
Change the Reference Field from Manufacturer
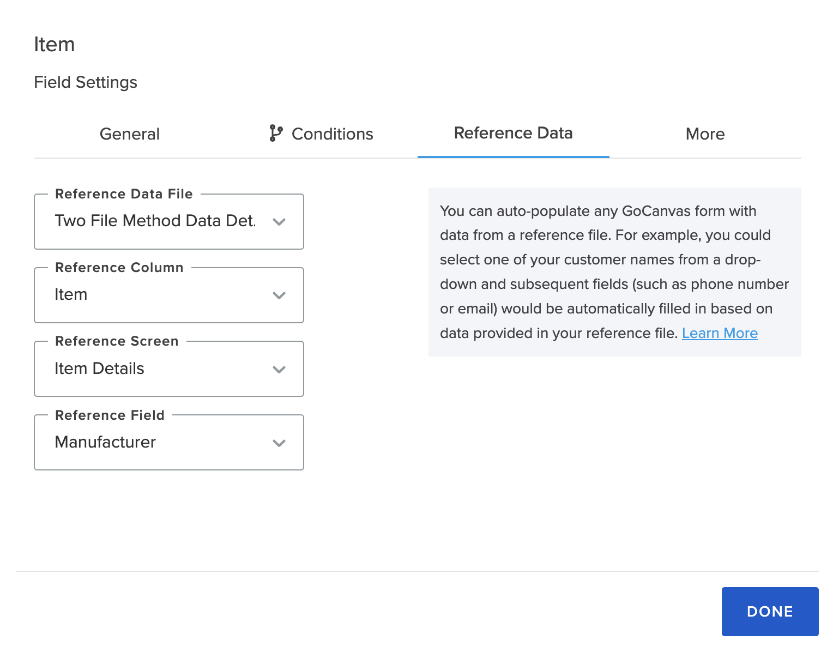168,443
